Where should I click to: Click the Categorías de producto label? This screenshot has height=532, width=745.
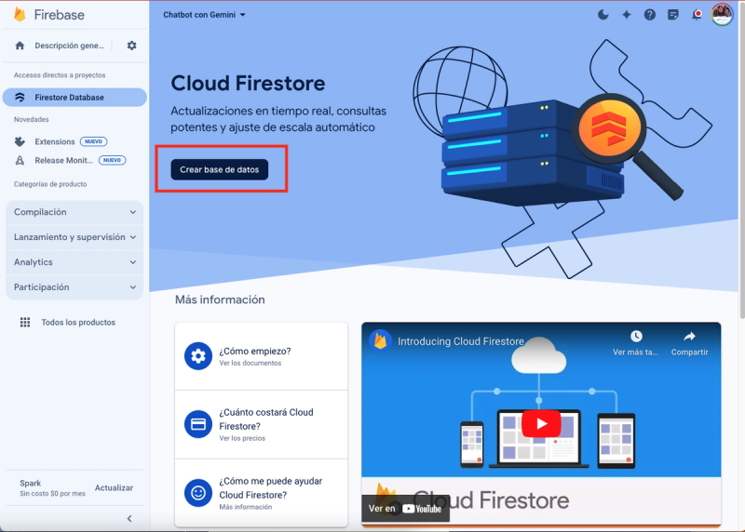[50, 184]
